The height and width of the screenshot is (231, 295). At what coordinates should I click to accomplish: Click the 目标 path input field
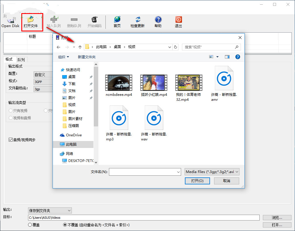(x=144, y=218)
